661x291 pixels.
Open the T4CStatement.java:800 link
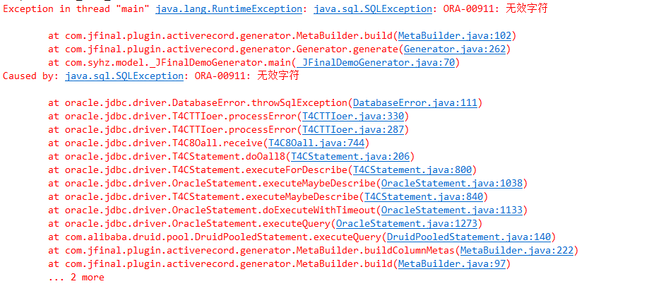click(412, 170)
